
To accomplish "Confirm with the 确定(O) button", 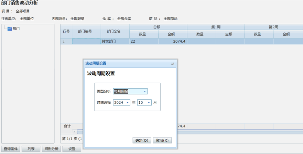I will [142, 141].
